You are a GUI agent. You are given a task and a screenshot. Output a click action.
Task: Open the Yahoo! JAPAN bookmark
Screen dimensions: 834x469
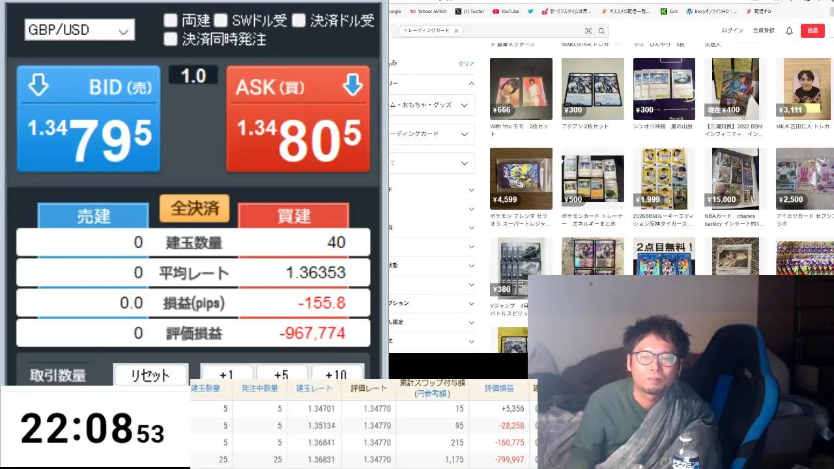[x=427, y=12]
